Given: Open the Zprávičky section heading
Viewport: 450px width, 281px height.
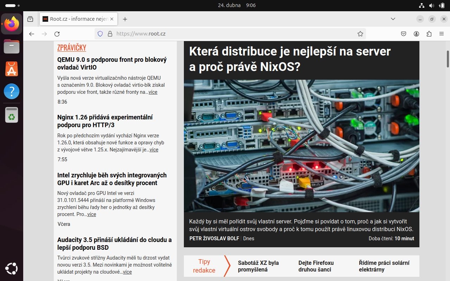Looking at the screenshot, I should [x=72, y=48].
